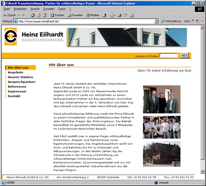Click the address bar URL field
Image resolution: width=206 pixels, height=186 pixels.
(x=86, y=21)
